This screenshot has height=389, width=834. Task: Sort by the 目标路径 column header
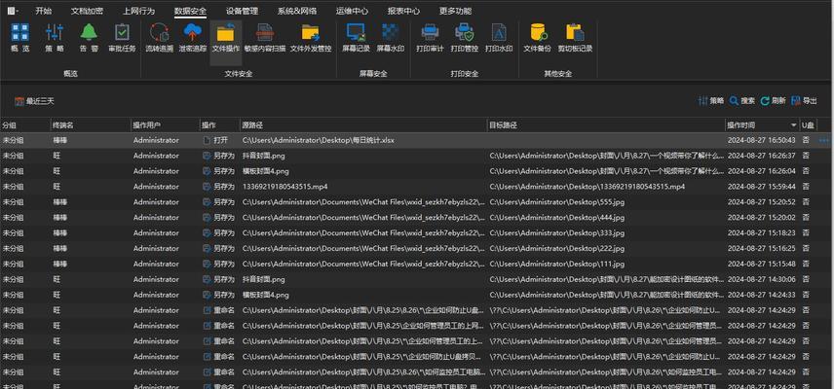coord(606,125)
